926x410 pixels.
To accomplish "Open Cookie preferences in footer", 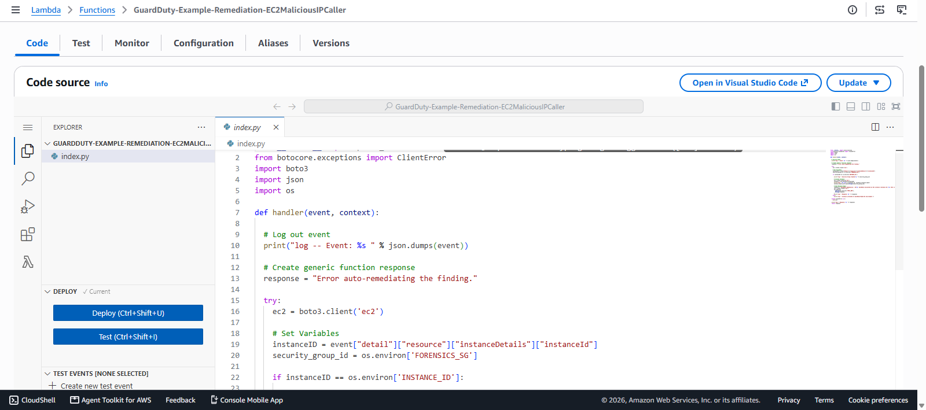I will [x=878, y=400].
